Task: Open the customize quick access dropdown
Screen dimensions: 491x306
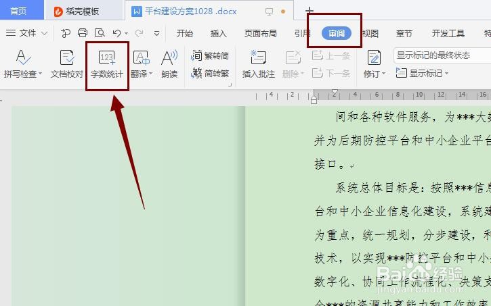Action: click(x=156, y=33)
